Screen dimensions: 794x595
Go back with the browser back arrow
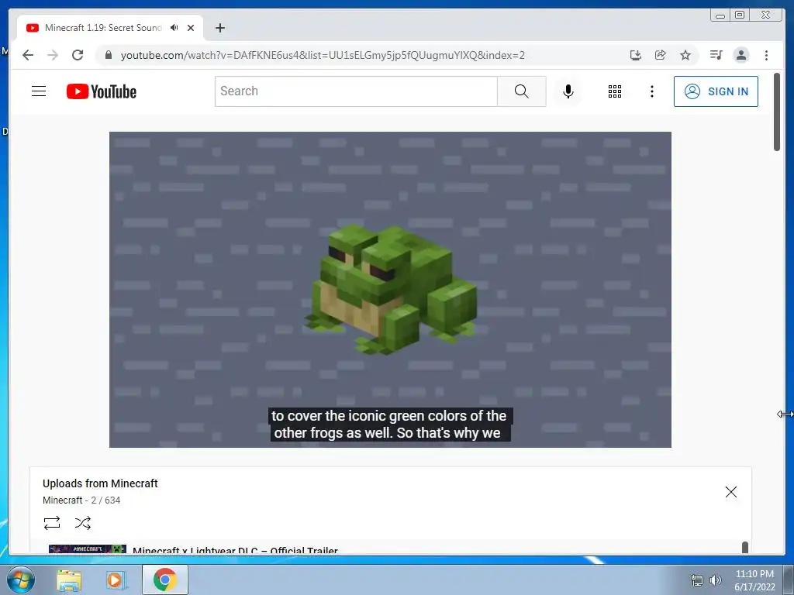click(28, 55)
